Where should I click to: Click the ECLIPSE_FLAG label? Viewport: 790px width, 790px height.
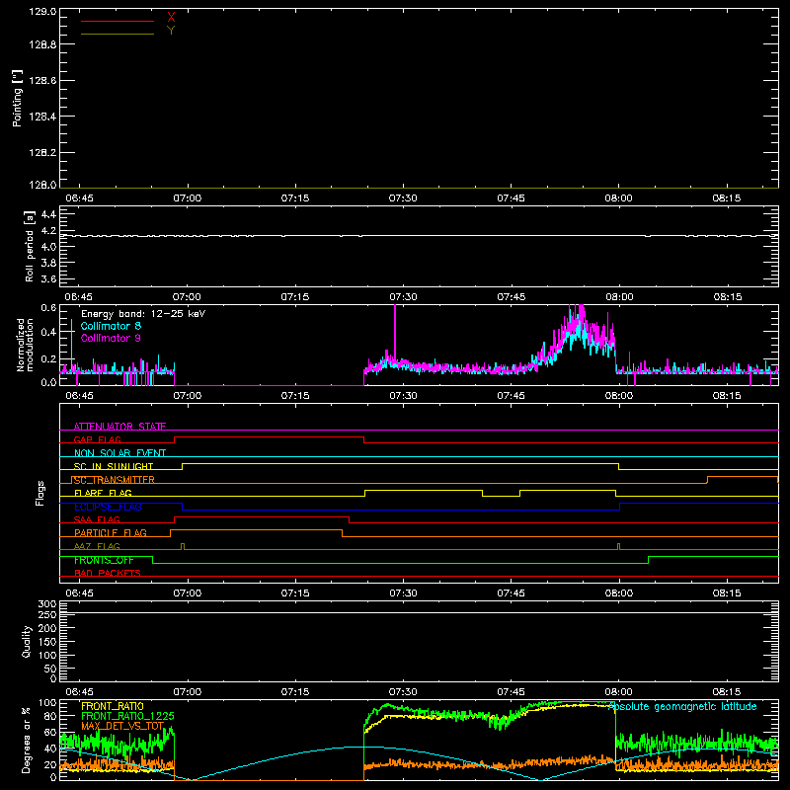108,507
